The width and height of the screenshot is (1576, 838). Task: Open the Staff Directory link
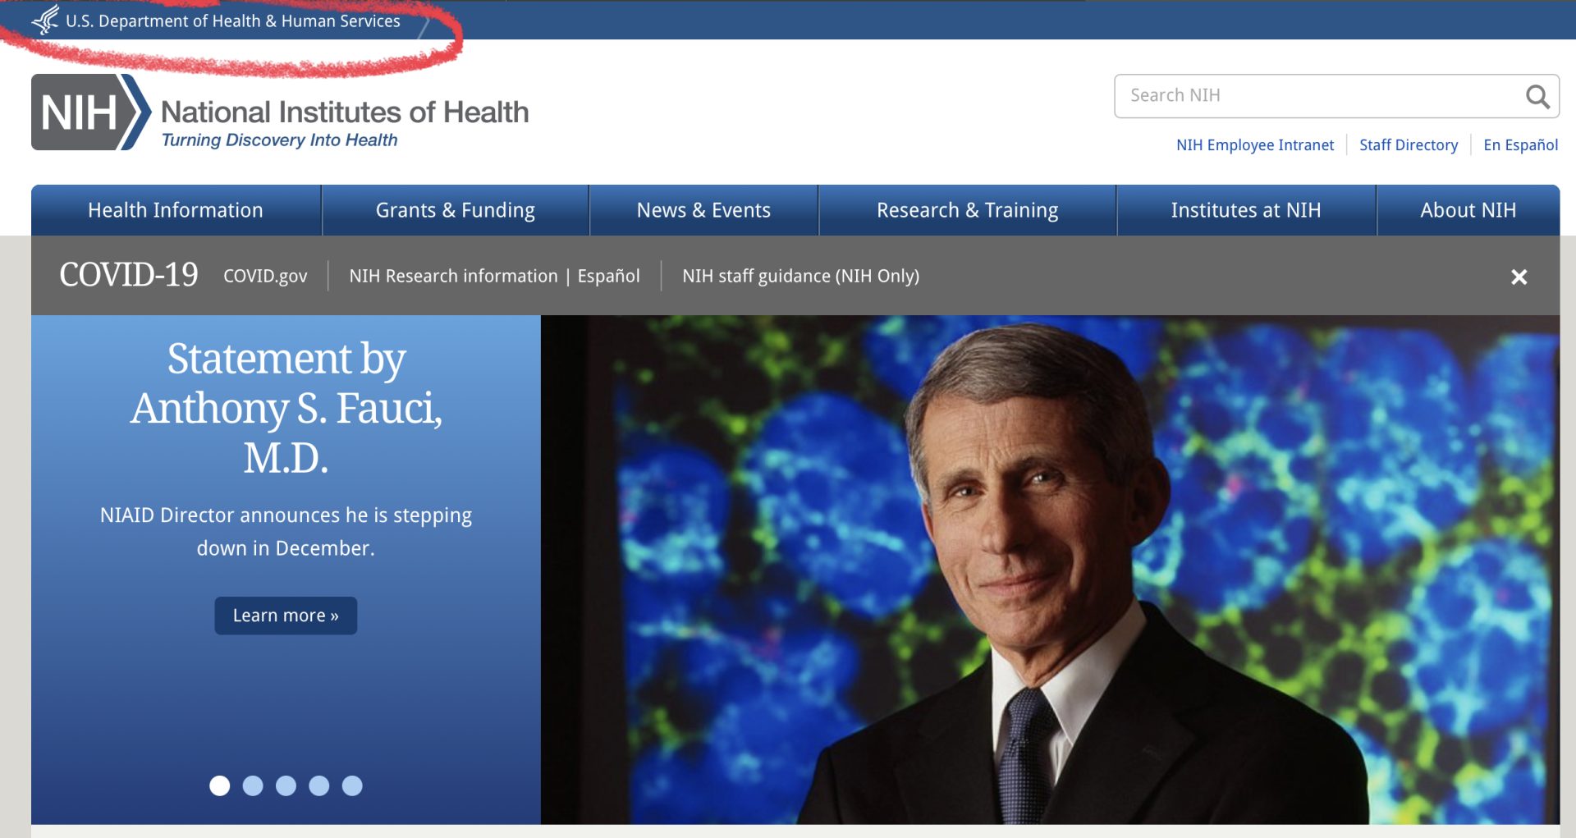(x=1409, y=145)
